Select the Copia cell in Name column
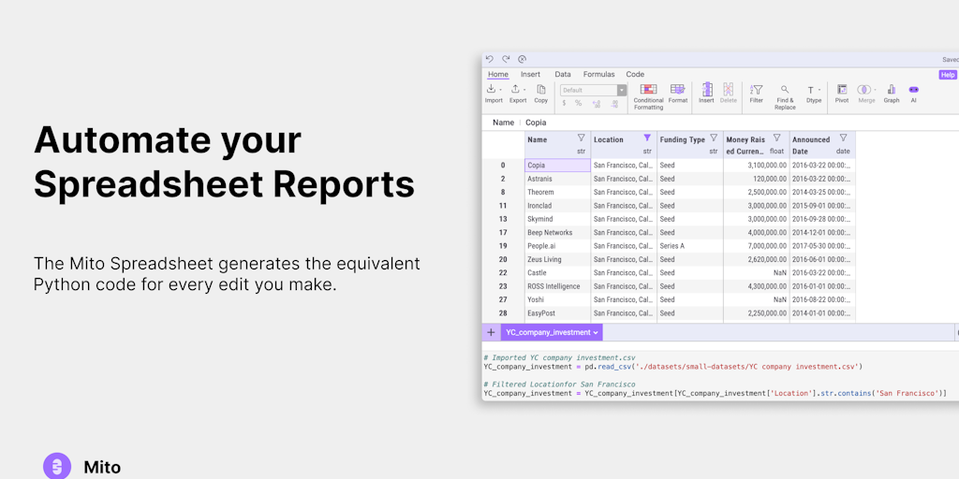The height and width of the screenshot is (479, 959). coord(557,165)
